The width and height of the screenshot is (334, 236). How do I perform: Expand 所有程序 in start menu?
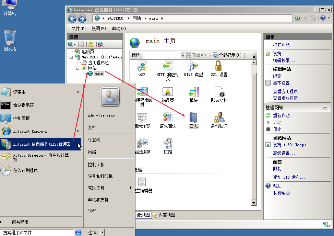(x=20, y=222)
